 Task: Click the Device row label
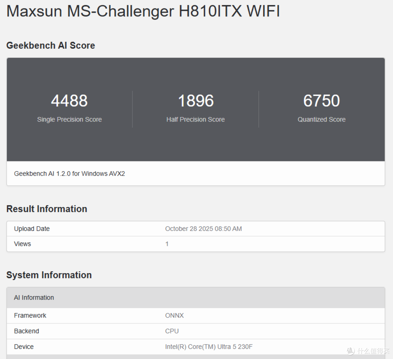24,347
